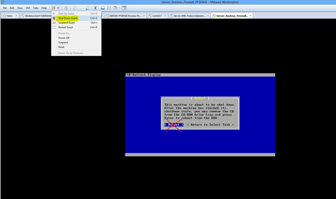The height and width of the screenshot is (199, 336).
Task: Click the Start Up Guest entry
Action: coord(76,13)
